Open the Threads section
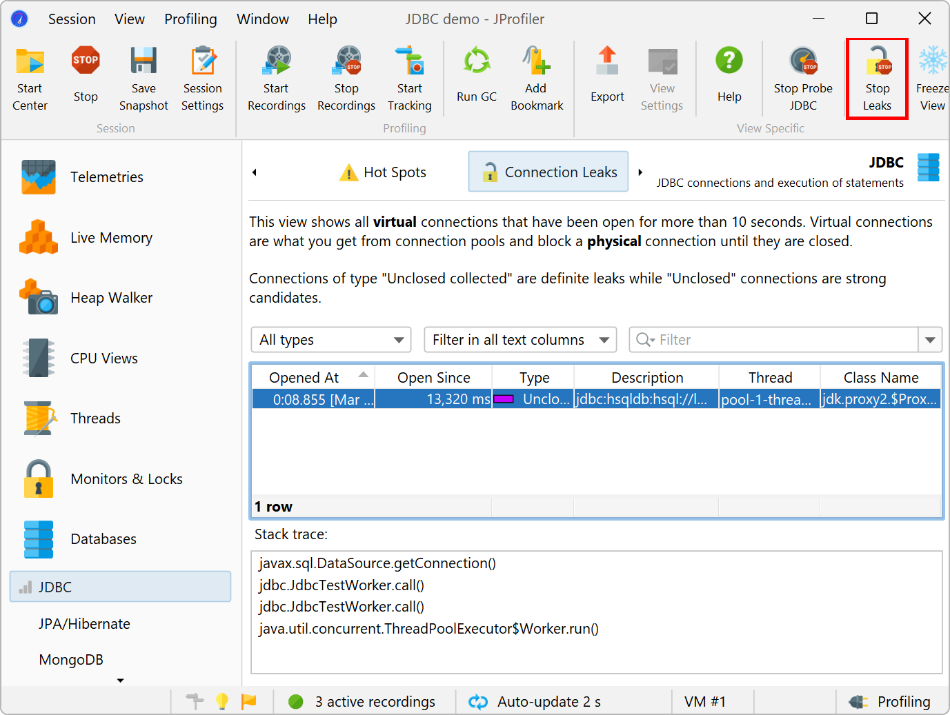This screenshot has width=950, height=715. click(x=95, y=419)
